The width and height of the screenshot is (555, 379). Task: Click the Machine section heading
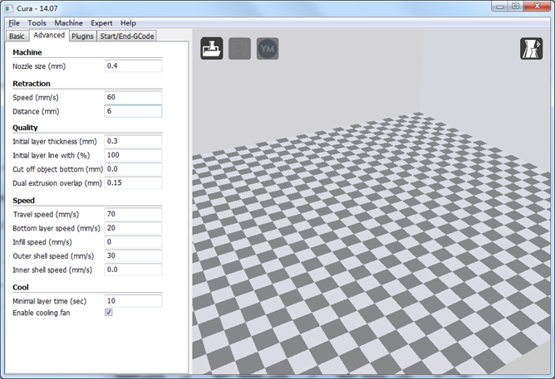[x=27, y=52]
